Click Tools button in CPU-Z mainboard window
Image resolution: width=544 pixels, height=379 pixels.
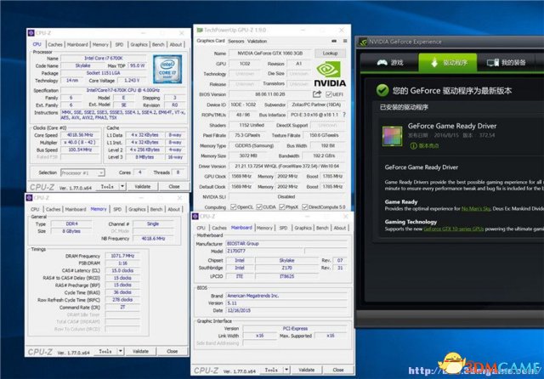(x=271, y=370)
